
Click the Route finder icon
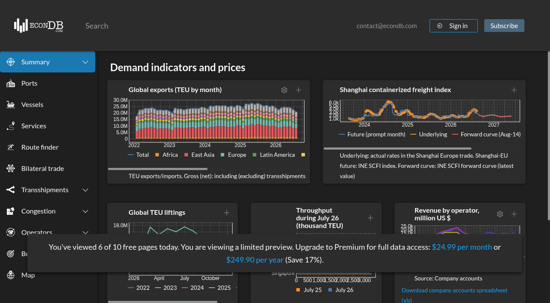point(11,147)
